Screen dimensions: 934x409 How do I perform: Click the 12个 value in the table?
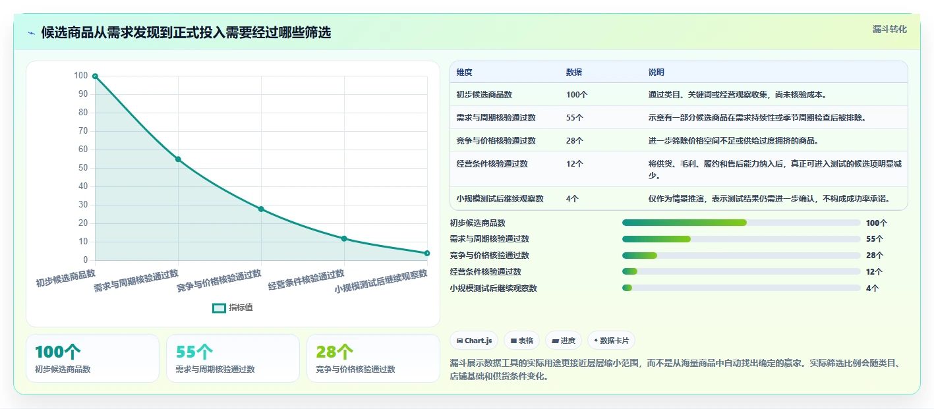(x=574, y=164)
